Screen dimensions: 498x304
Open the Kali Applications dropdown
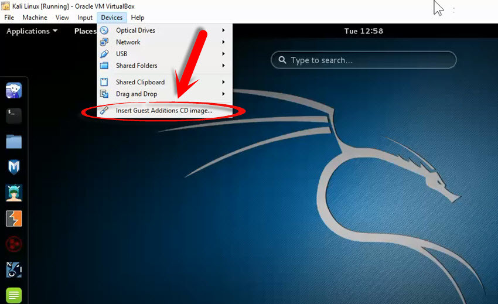pos(32,31)
